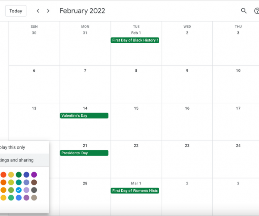
Task: Pick the mint green sage swatch
Action: pyautogui.click(x=11, y=198)
